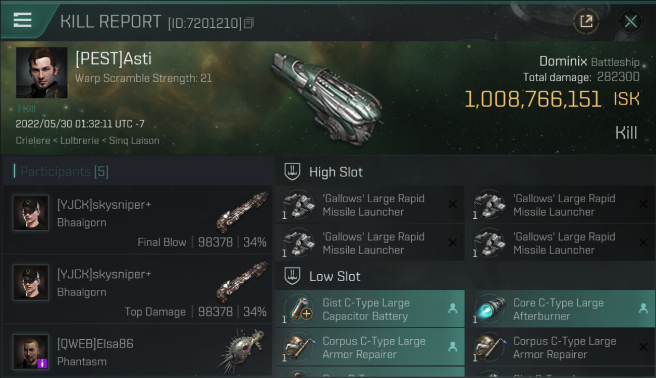Viewport: 656px width, 378px height.
Task: Click the dropped-item person icon on Capacitor Battery
Action: click(x=453, y=309)
